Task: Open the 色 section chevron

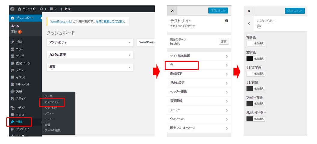Action: 227,65
